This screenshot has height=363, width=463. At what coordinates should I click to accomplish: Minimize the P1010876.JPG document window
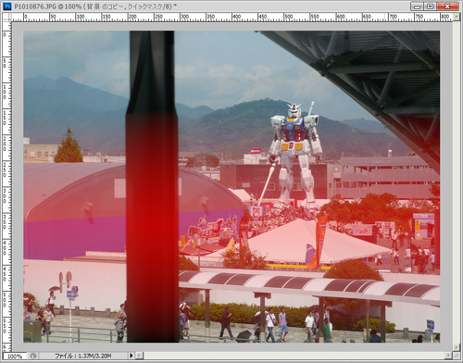coord(418,6)
